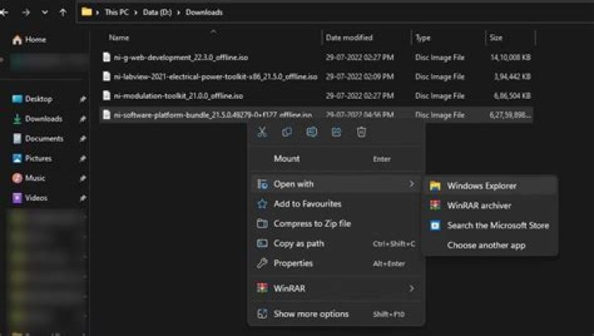Click the Rename icon in context menu
The width and height of the screenshot is (594, 336).
click(312, 132)
